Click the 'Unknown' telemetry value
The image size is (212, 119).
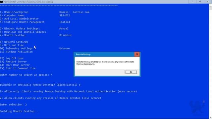[65, 48]
